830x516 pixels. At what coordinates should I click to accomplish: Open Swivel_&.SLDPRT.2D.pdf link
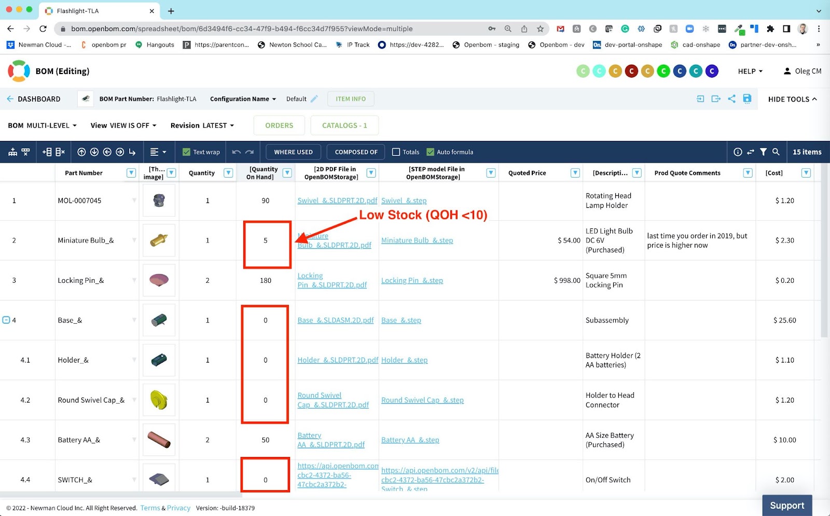338,200
